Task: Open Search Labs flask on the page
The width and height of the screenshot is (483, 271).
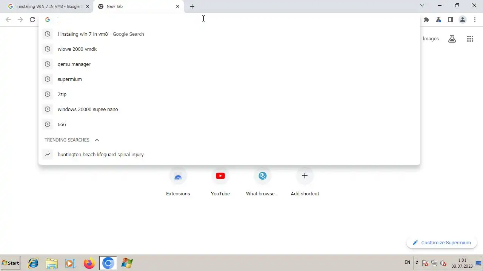Action: (x=452, y=39)
